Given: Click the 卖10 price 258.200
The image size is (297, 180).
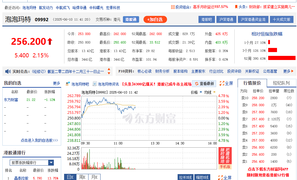Looking at the screenshot, I should coord(258,98).
